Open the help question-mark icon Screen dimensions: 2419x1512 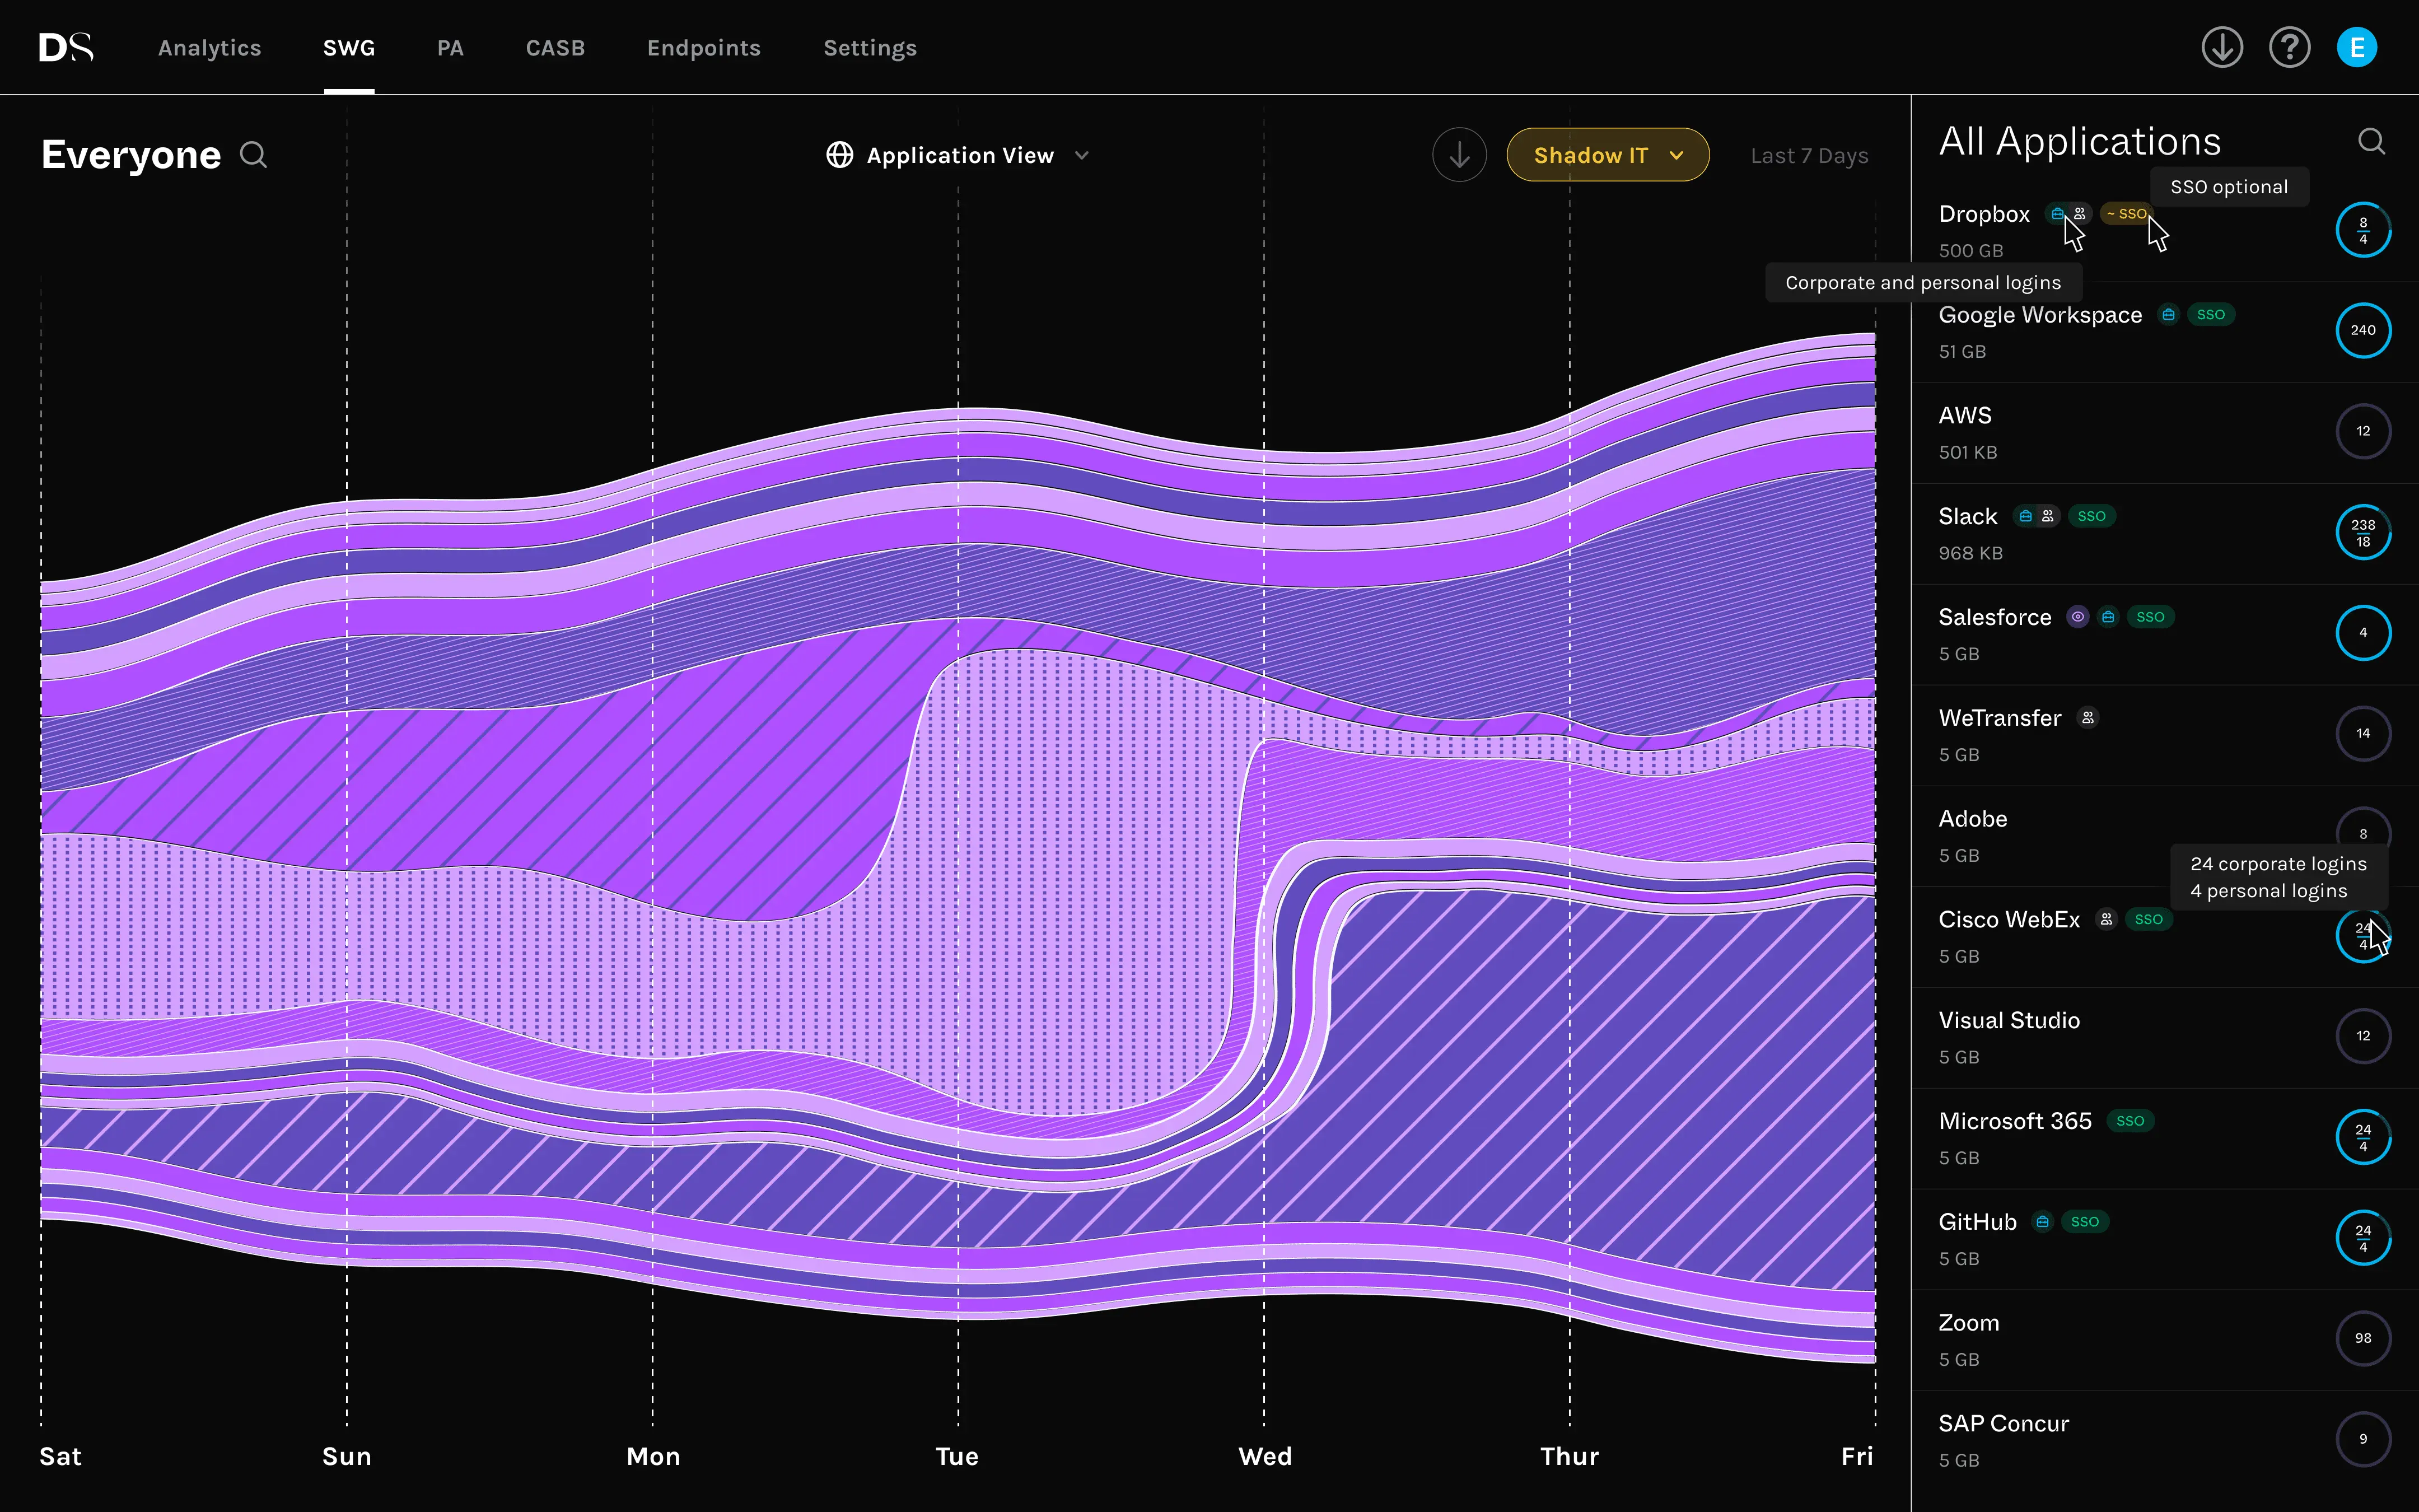[2289, 47]
